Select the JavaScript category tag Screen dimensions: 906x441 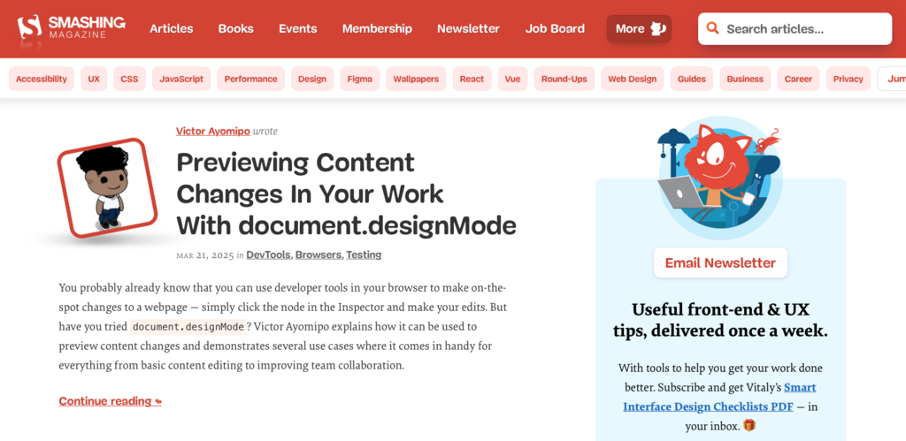[181, 79]
